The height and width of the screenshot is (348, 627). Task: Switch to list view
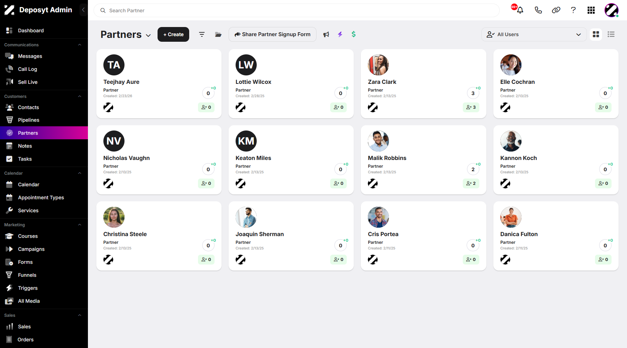[611, 34]
